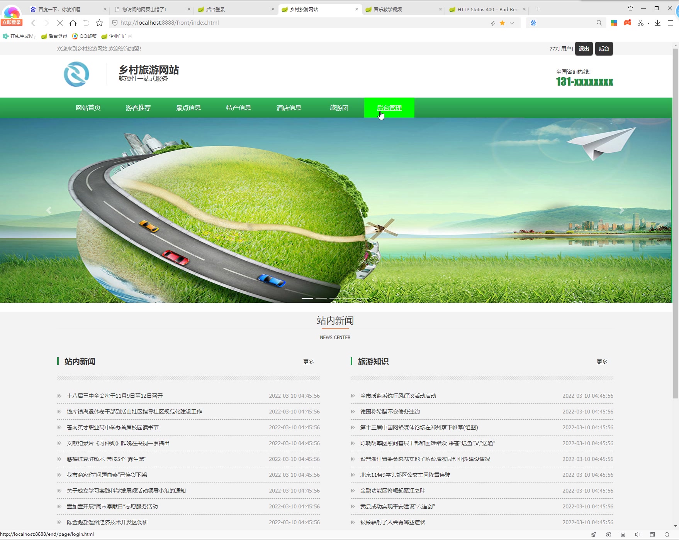Screen dimensions: 679x540
Task: Click the scissors screenshot tool icon
Action: [x=641, y=23]
